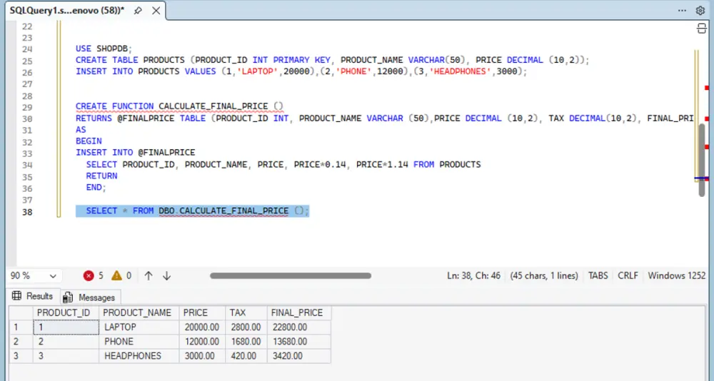Select the 3000.00 price cell

click(x=202, y=356)
